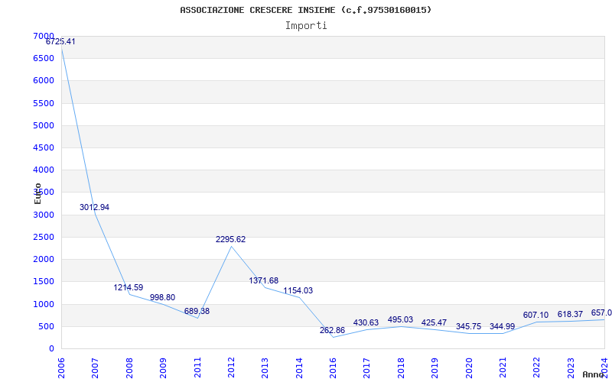The image size is (612, 382).
Task: Click the 2017 year axis label
Action: (367, 367)
